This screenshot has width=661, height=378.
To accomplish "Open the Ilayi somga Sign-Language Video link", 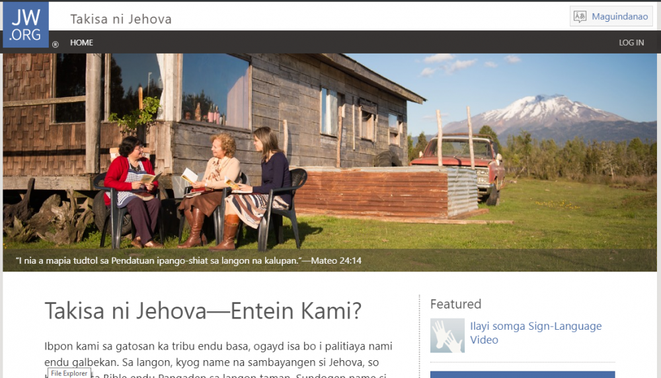I will (536, 333).
